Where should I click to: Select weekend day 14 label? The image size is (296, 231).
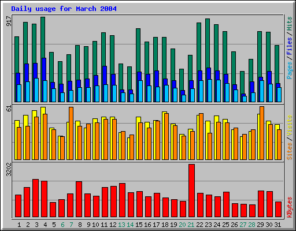(x=130, y=225)
